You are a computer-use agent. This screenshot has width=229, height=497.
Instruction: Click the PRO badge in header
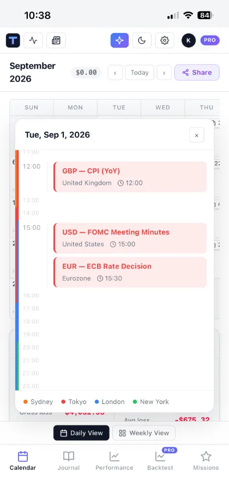point(210,40)
